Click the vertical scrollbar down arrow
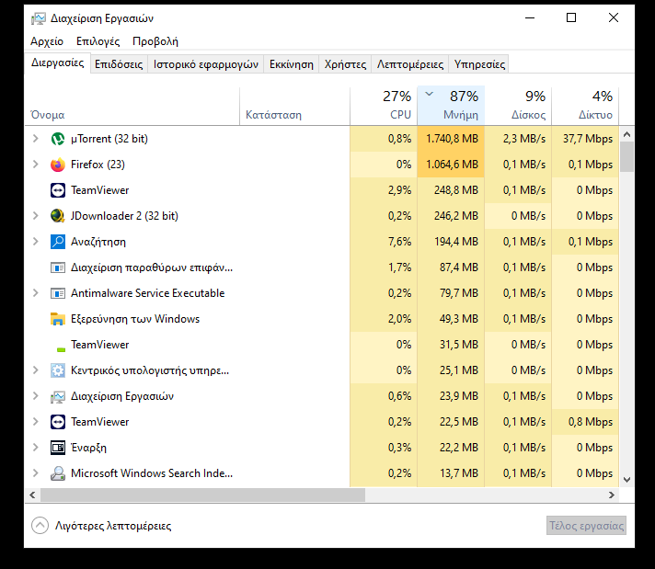This screenshot has height=569, width=655. tap(626, 480)
